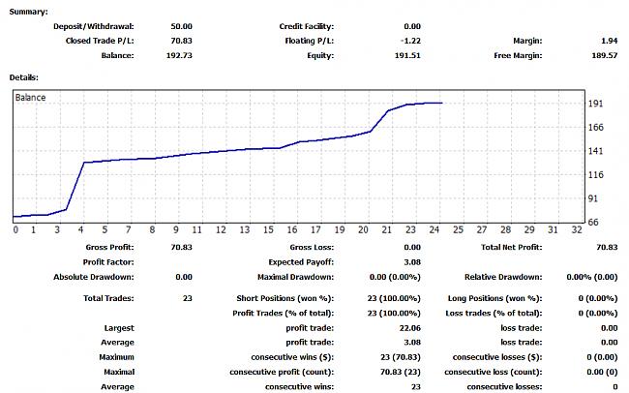The image size is (629, 393).
Task: Select the Details: heading
Action: click(24, 77)
